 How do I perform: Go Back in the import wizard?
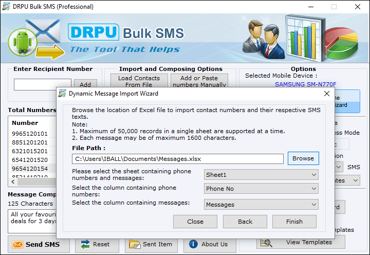click(x=245, y=222)
